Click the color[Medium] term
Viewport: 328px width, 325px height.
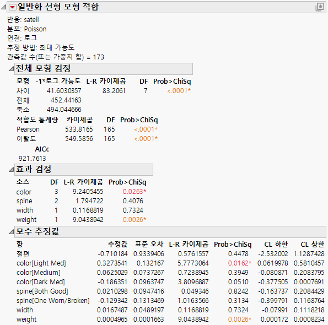pyautogui.click(x=39, y=273)
